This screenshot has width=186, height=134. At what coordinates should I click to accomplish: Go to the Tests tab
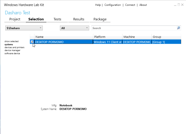click(57, 19)
